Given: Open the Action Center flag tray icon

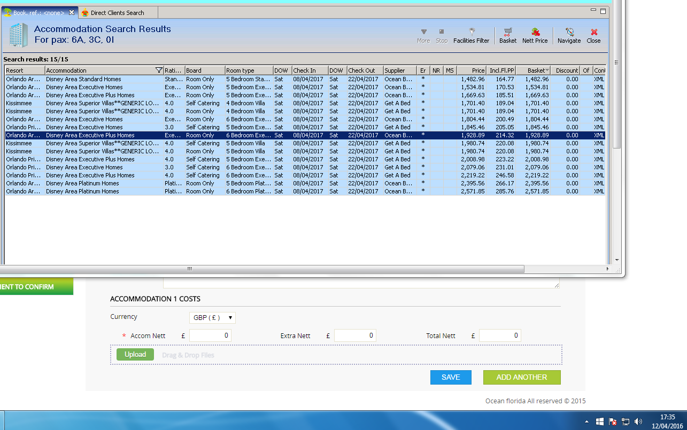Looking at the screenshot, I should (x=613, y=421).
